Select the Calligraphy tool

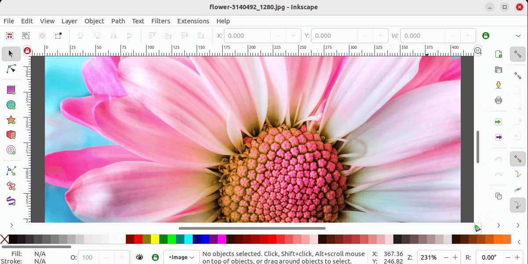pyautogui.click(x=11, y=201)
